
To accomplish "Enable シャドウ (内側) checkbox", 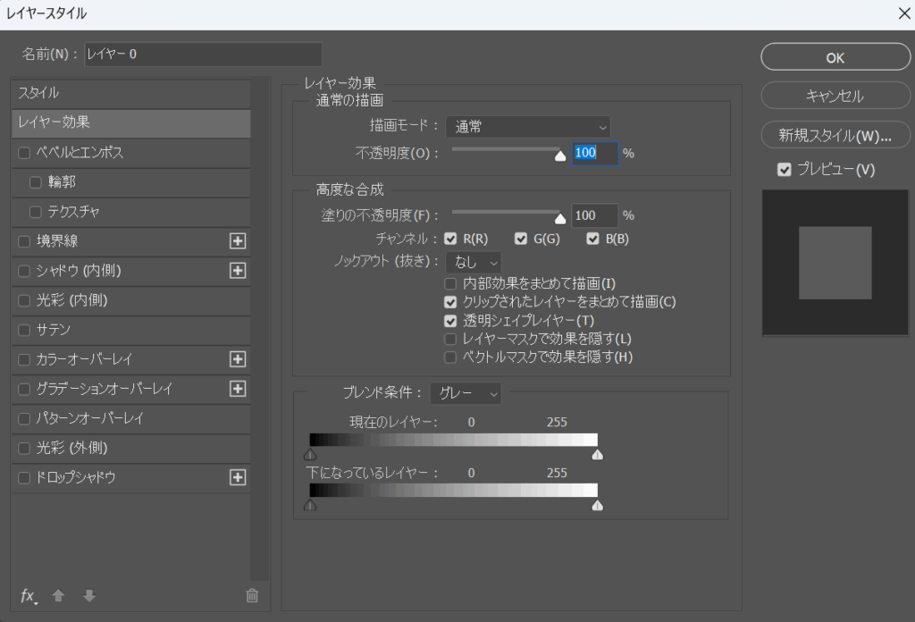I will 24,272.
